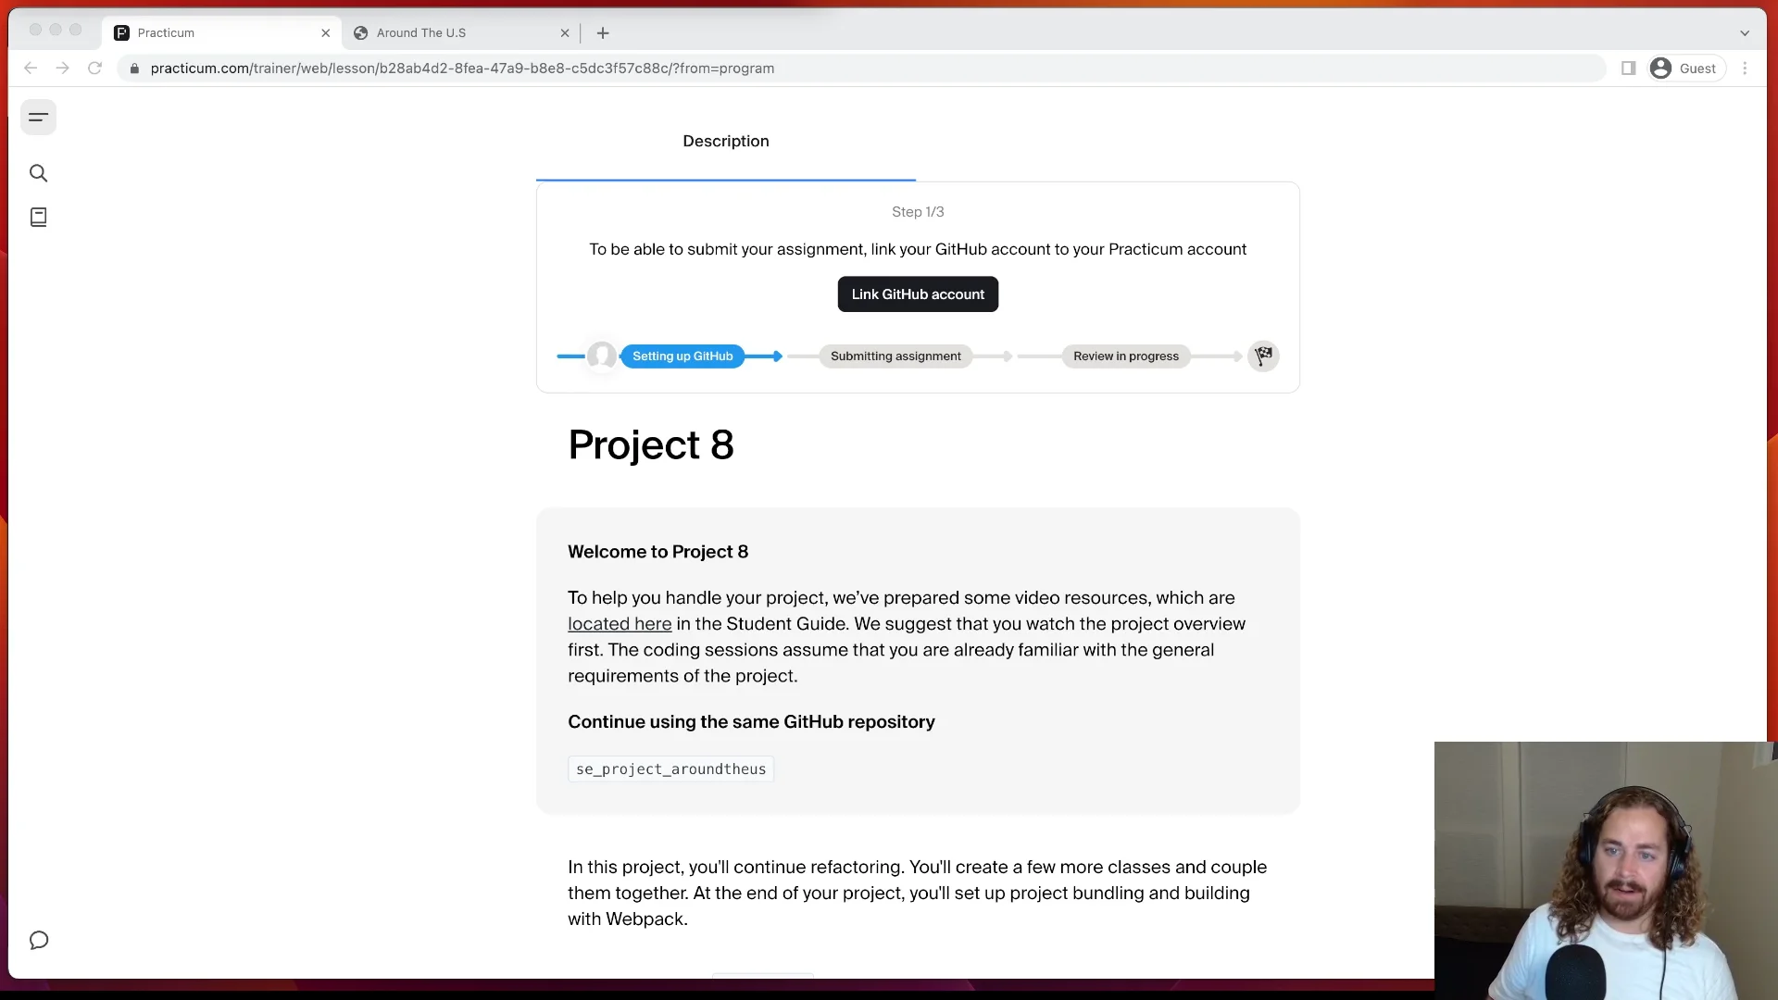Toggle the browser side panel icon

(x=1628, y=68)
